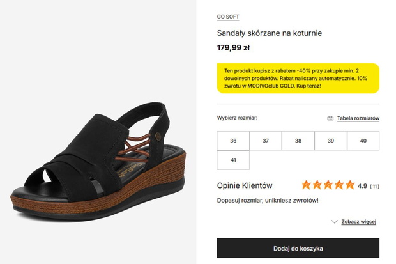Choose size 39 option

click(331, 141)
